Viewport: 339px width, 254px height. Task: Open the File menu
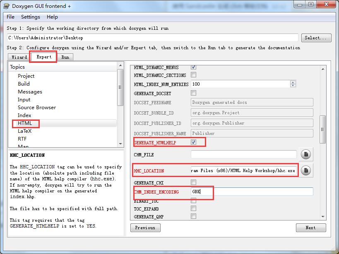click(x=10, y=17)
